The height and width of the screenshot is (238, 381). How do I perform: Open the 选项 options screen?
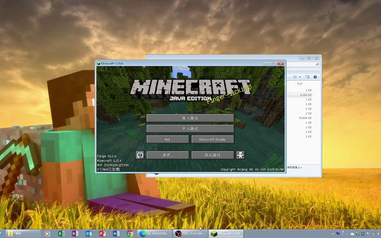click(x=168, y=155)
